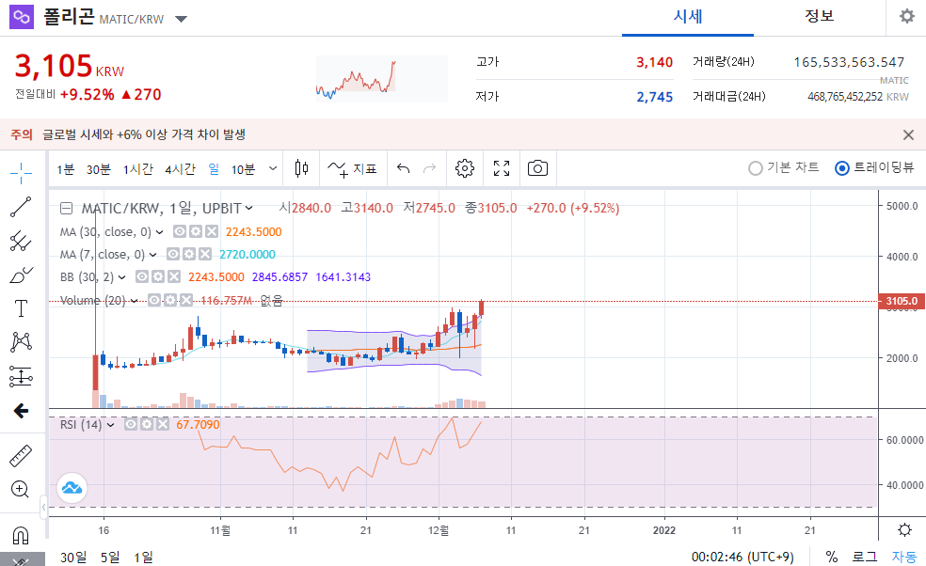Open the indicators (지표) menu
The height and width of the screenshot is (566, 926).
353,169
